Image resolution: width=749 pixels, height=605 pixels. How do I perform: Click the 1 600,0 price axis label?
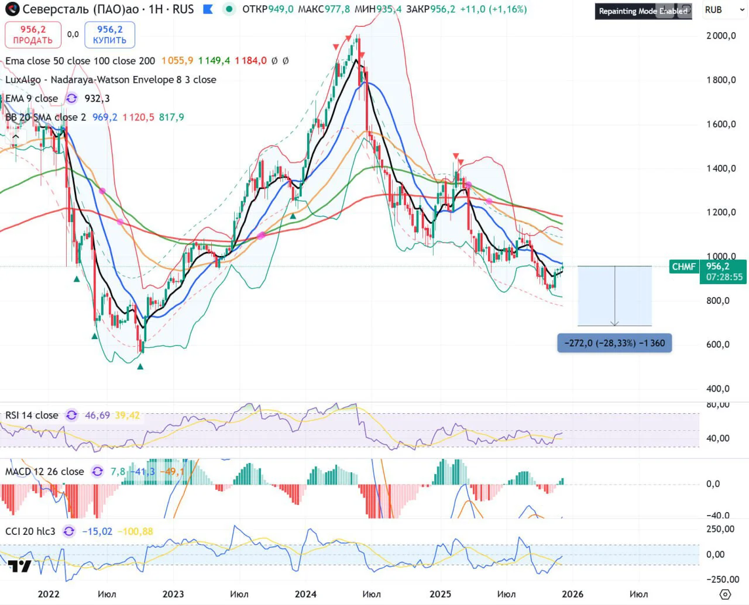point(721,124)
